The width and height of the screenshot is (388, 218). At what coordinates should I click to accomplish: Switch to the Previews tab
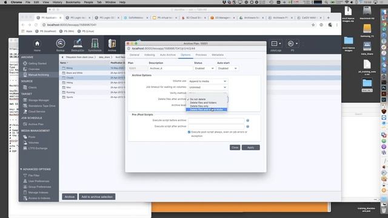201,55
